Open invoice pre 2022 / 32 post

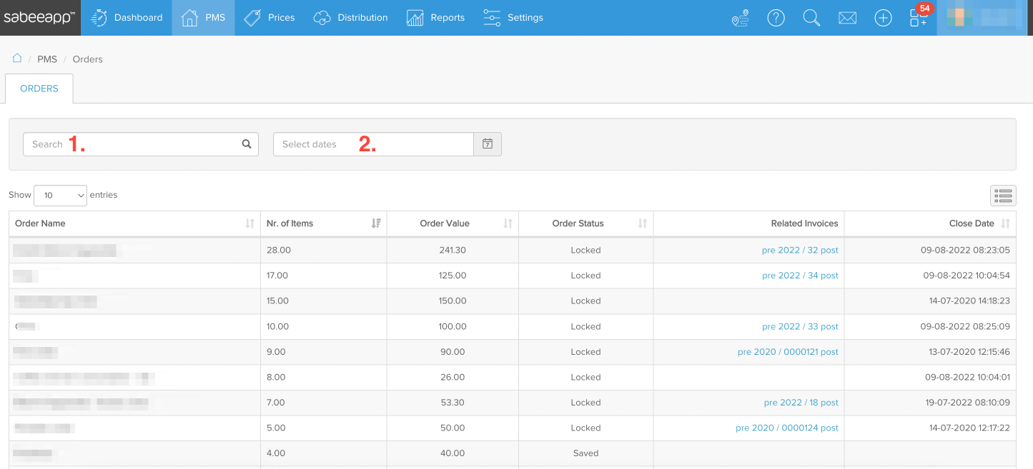coord(800,251)
